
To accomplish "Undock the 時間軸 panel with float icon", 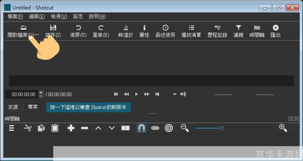I will [x=291, y=118].
